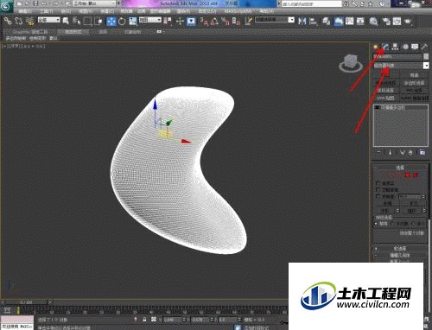The image size is (432, 330).
Task: Open the reference coordinate system dropdown
Action: [x=150, y=20]
